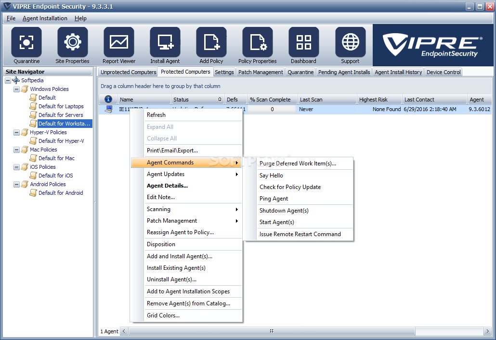The height and width of the screenshot is (340, 496).
Task: Open the Help menu
Action: pyautogui.click(x=81, y=18)
